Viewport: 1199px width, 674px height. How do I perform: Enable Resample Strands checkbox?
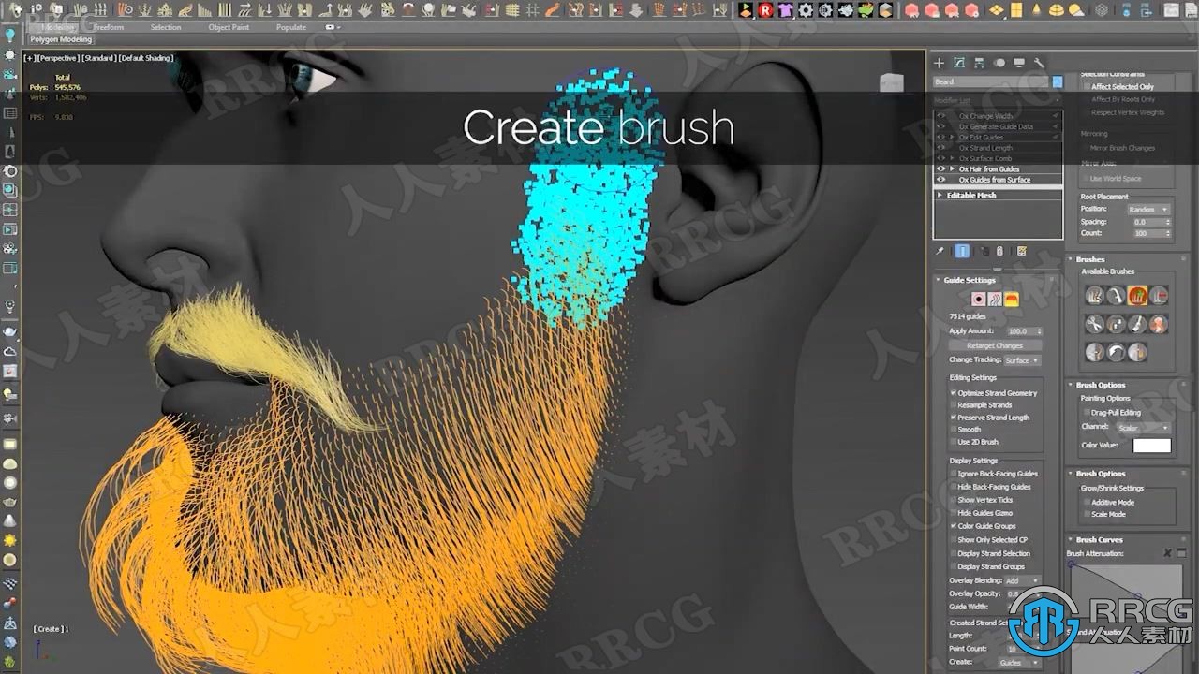[x=954, y=405]
